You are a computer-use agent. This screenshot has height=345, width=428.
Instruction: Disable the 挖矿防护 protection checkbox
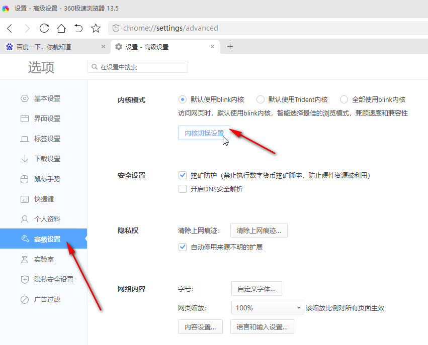183,175
